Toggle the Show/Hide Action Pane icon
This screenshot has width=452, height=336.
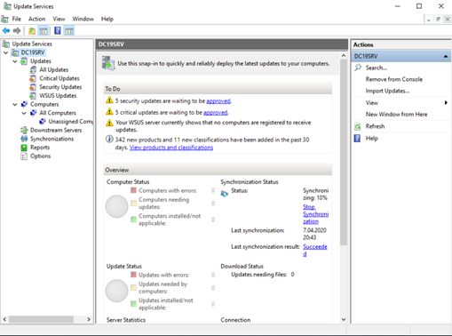69,30
